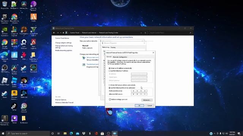Open Networking tab in Ethernet Properties window
Image resolution: width=243 pixels, height=136 pixels.
point(106,47)
